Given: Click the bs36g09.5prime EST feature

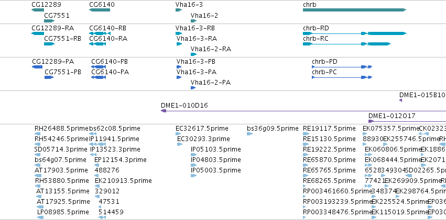Looking at the screenshot, I should (x=250, y=134).
